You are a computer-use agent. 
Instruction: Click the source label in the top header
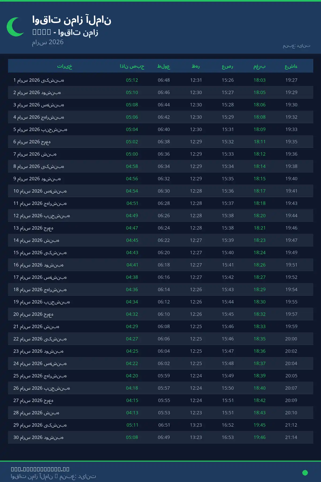(x=296, y=46)
